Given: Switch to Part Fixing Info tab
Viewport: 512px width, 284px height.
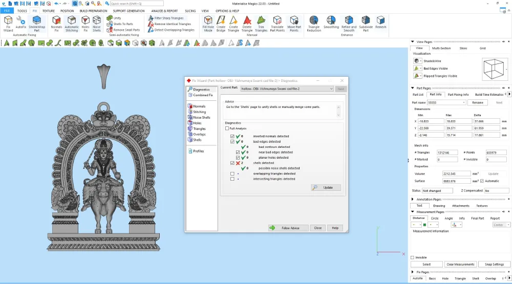Looking at the screenshot, I should pos(458,95).
